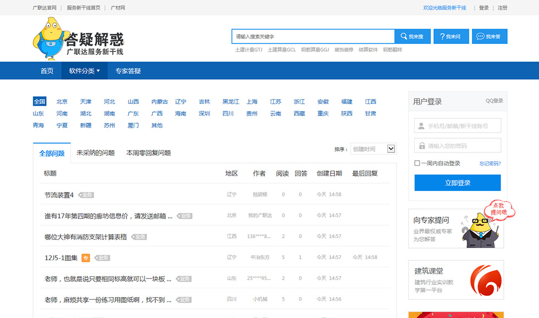Click the 业务 tag next to 节流装置4
539x318 pixels.
coord(86,195)
